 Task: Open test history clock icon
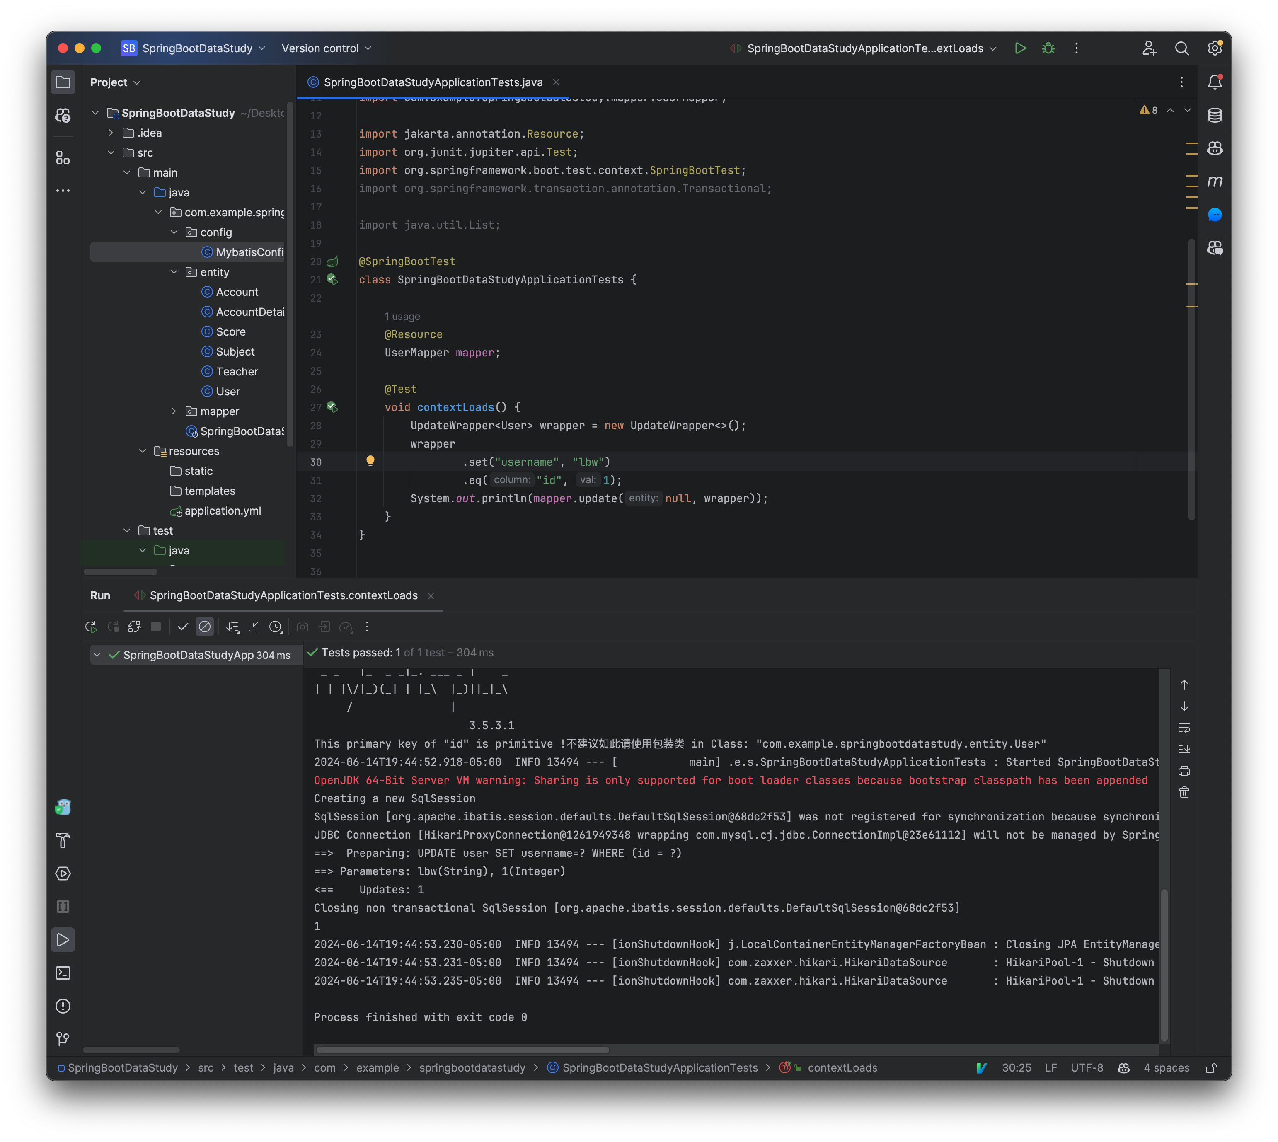pos(276,627)
